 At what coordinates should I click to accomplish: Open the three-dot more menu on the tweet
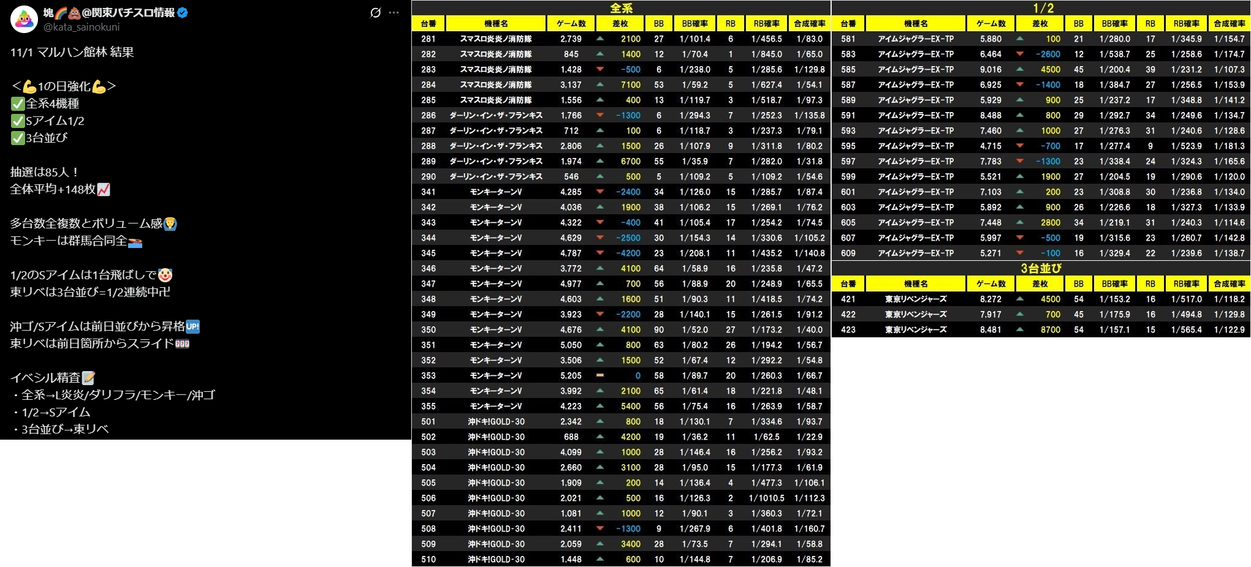click(394, 12)
